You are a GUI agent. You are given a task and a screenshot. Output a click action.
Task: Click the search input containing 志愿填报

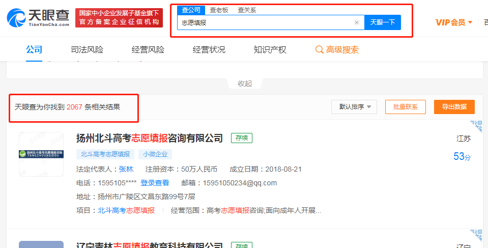point(265,22)
